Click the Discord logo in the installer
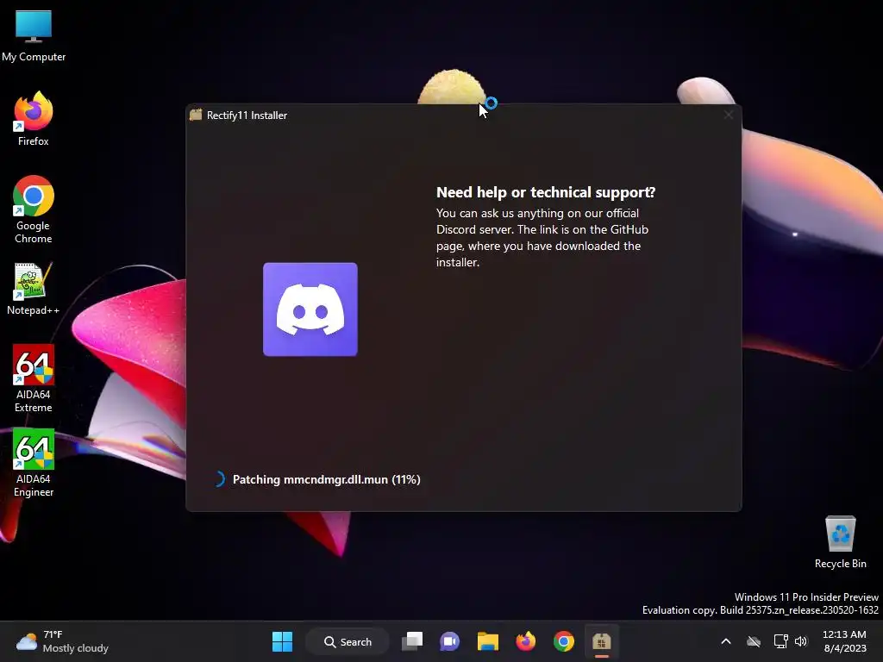Screen dimensions: 883x662 pyautogui.click(x=310, y=309)
